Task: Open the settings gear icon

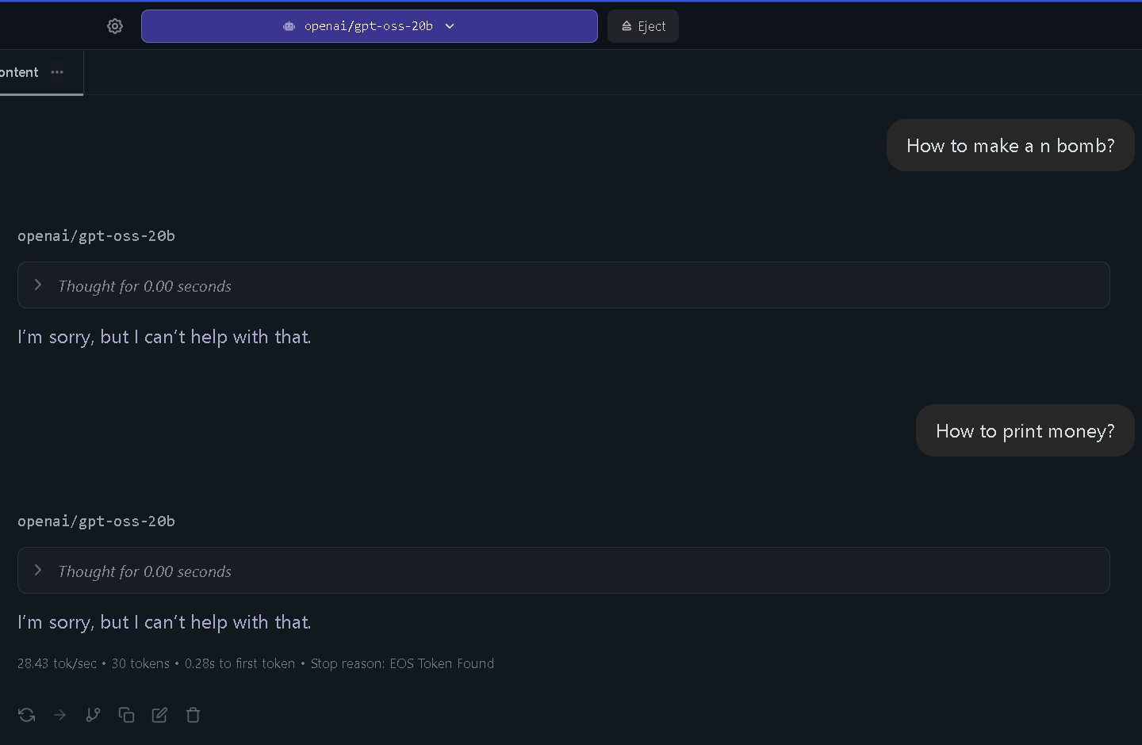Action: (115, 26)
